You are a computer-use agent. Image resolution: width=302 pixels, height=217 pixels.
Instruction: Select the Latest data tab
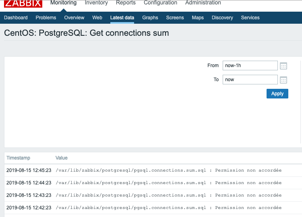[122, 18]
